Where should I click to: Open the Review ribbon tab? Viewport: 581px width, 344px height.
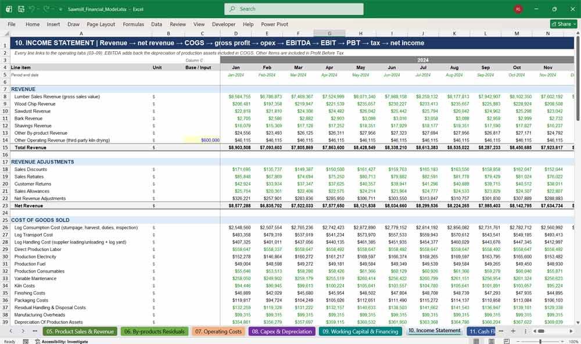(x=178, y=24)
